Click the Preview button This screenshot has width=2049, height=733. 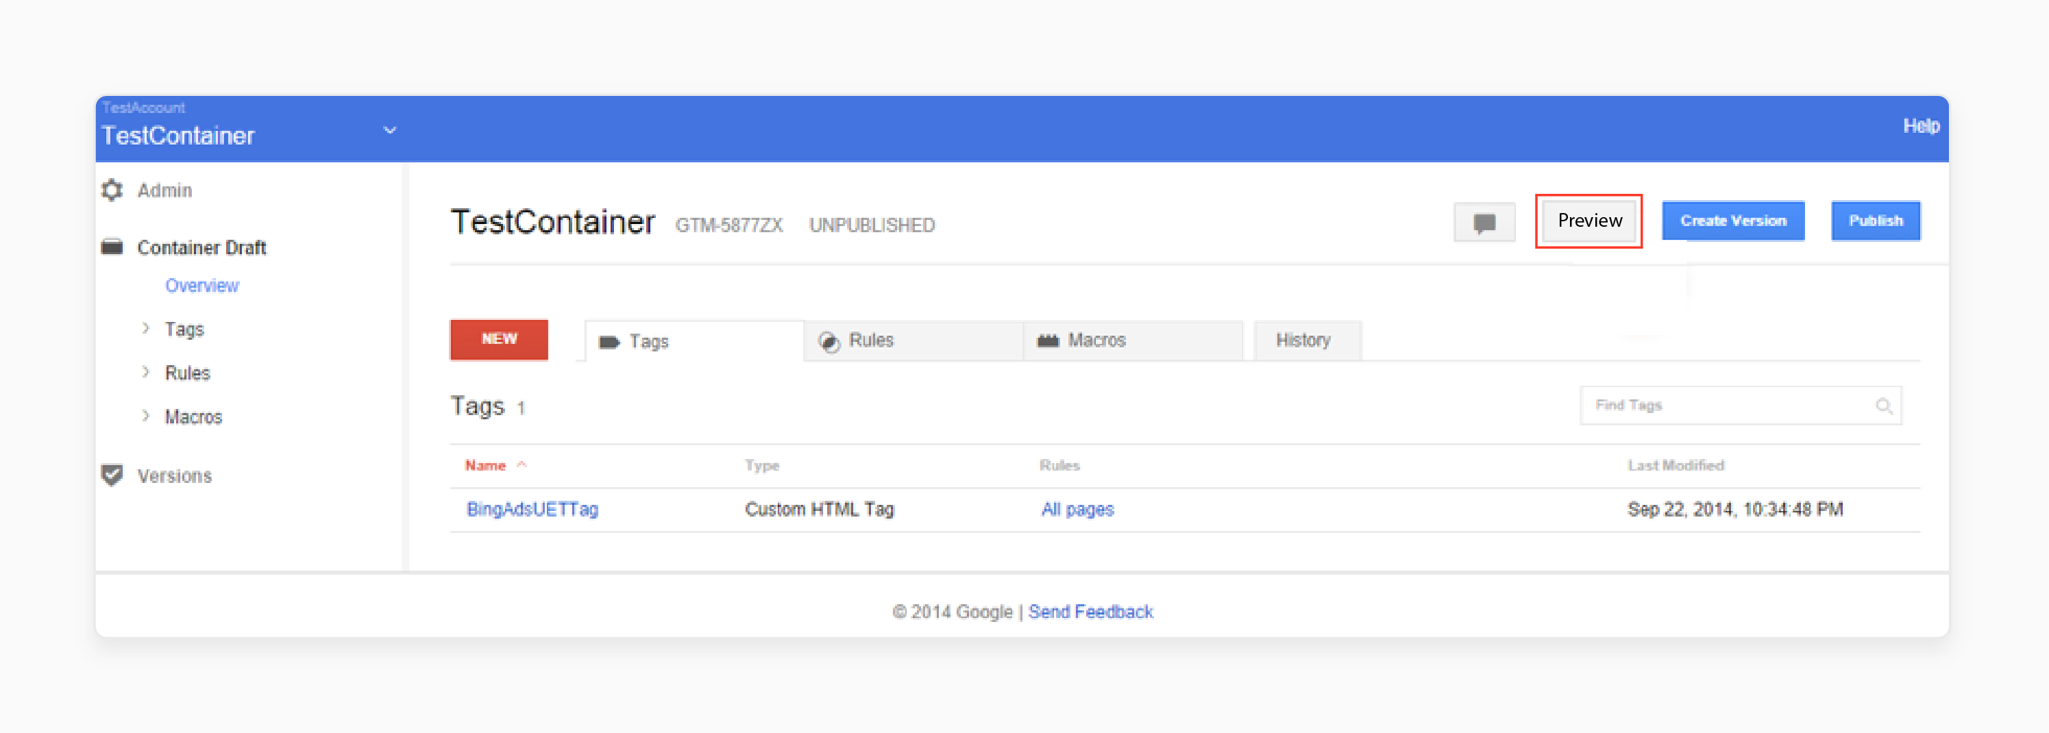coord(1589,221)
